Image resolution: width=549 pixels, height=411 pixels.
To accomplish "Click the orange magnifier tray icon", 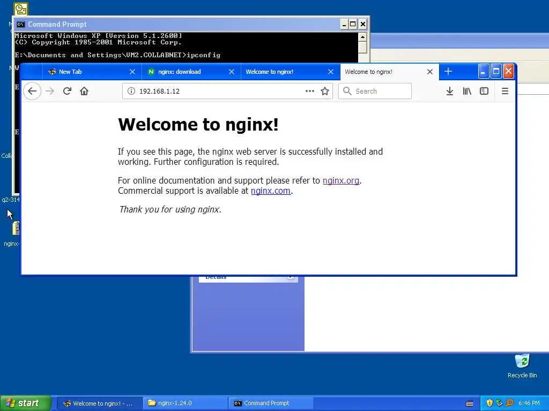I will [509, 404].
